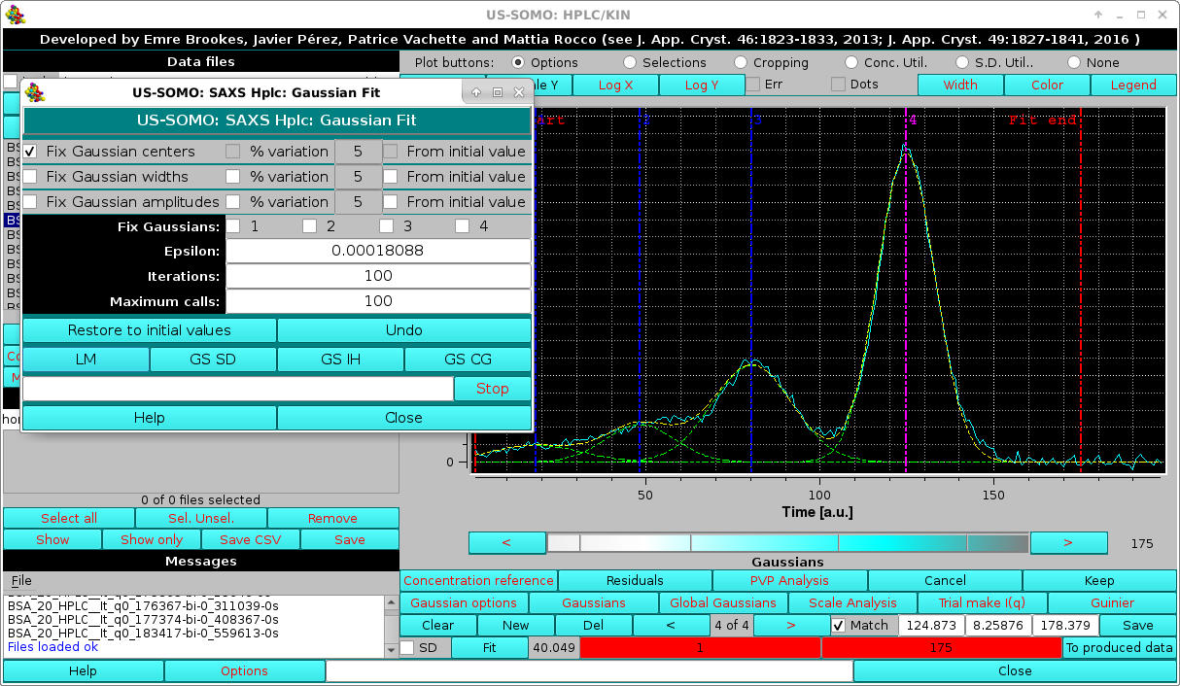Open the PVP Analysis tool

pos(787,580)
